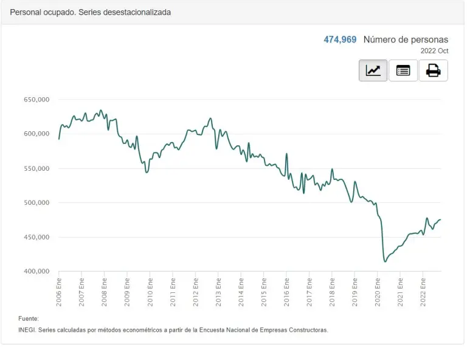Switch to the data table view icon
This screenshot has height=347, width=467.
pos(403,70)
